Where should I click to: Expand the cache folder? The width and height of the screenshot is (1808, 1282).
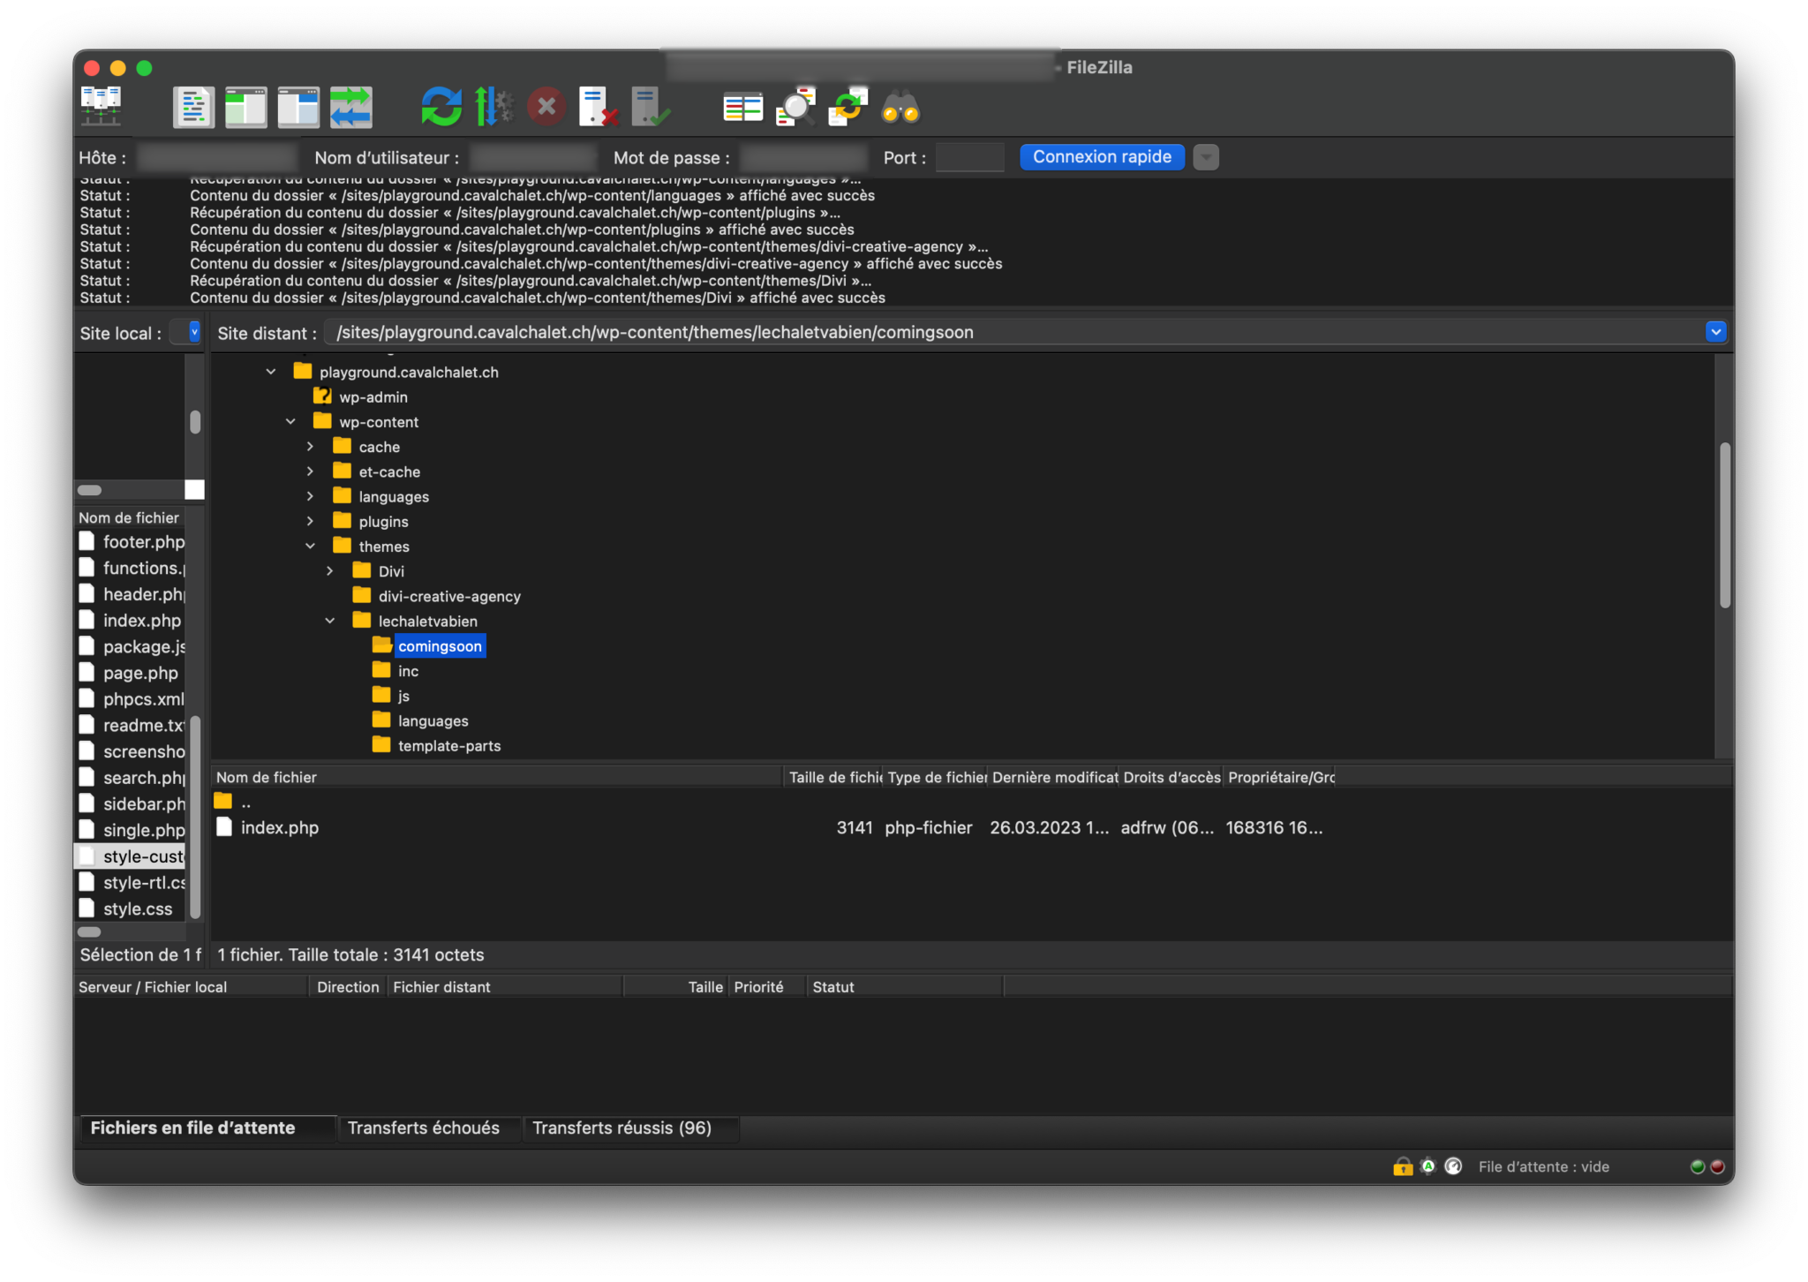(310, 447)
